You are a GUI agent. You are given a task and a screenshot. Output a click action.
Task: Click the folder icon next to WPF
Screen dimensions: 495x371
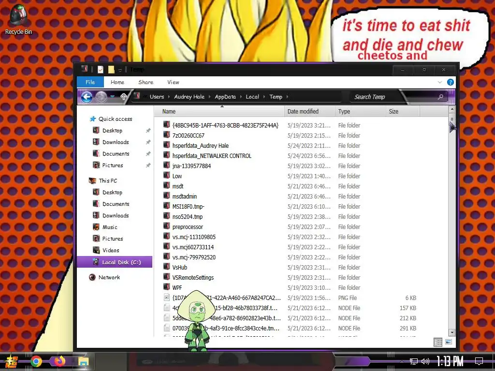point(167,287)
